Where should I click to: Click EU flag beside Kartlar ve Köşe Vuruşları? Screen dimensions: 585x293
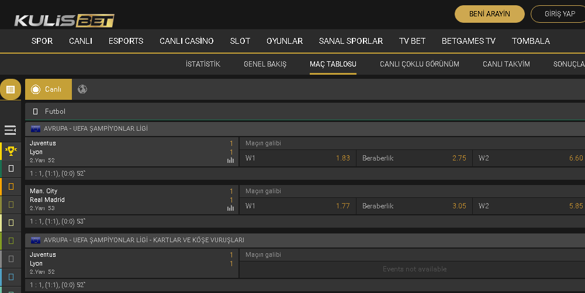[36, 240]
